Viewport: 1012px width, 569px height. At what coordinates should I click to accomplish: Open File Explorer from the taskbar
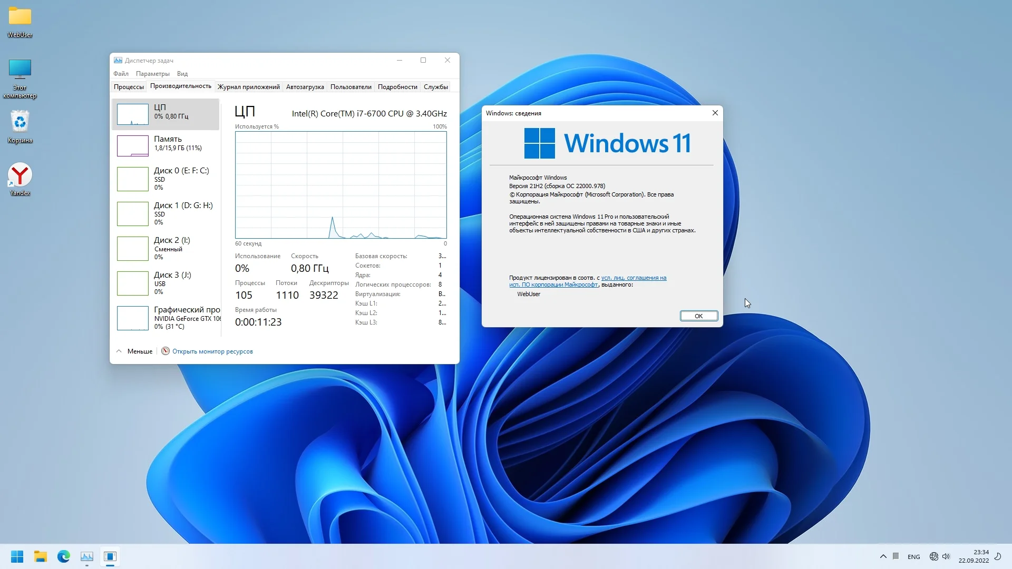pyautogui.click(x=40, y=556)
